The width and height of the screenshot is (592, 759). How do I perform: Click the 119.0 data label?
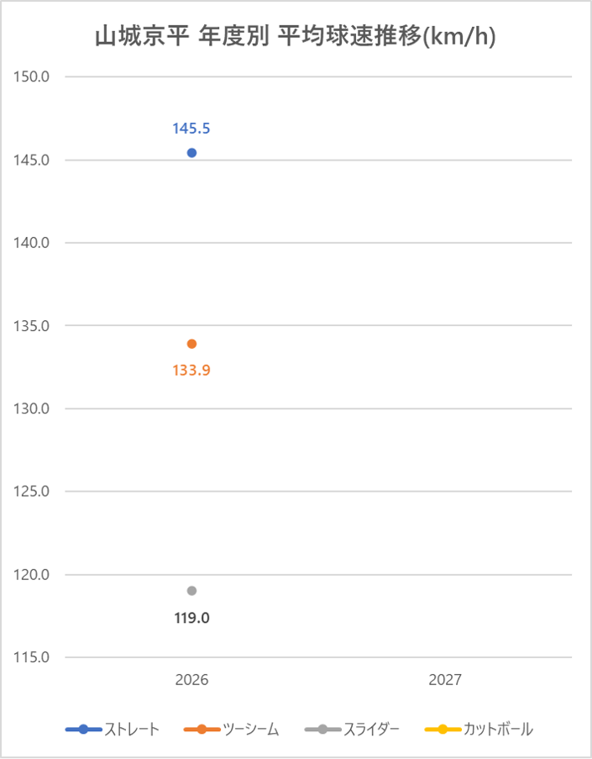tap(191, 618)
